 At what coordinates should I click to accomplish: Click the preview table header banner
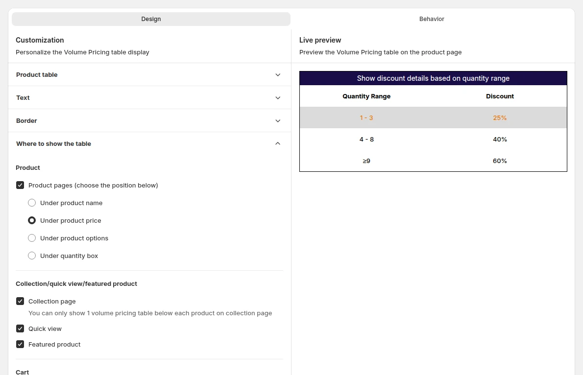coord(433,78)
